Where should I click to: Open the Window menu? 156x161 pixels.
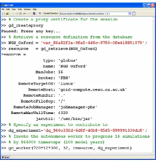tap(27, 9)
